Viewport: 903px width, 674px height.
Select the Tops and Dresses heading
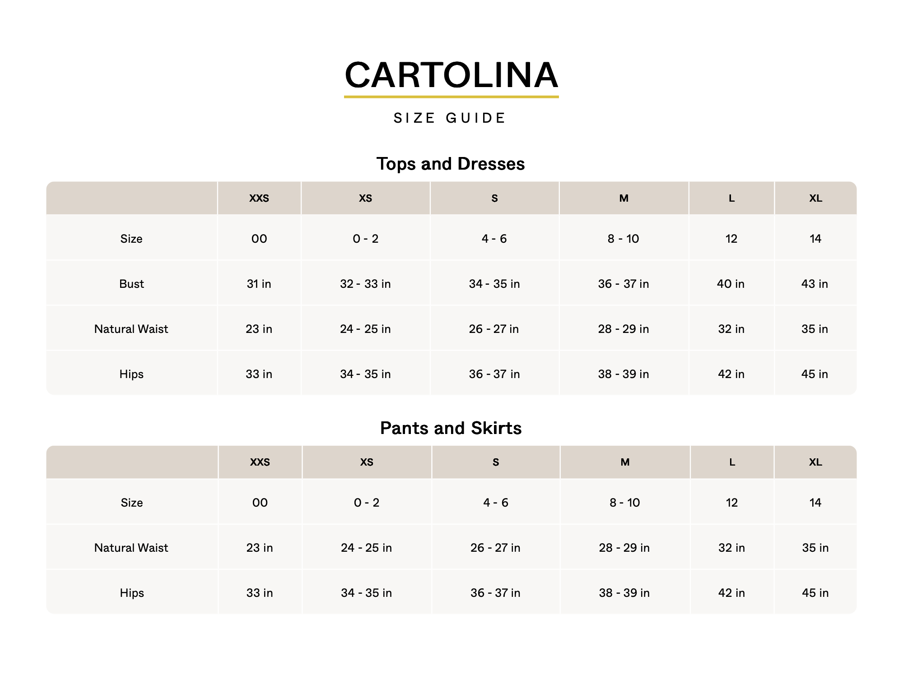[x=451, y=164]
